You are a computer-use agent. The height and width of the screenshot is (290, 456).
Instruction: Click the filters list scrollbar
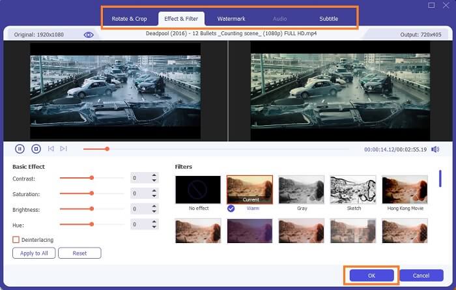440,179
